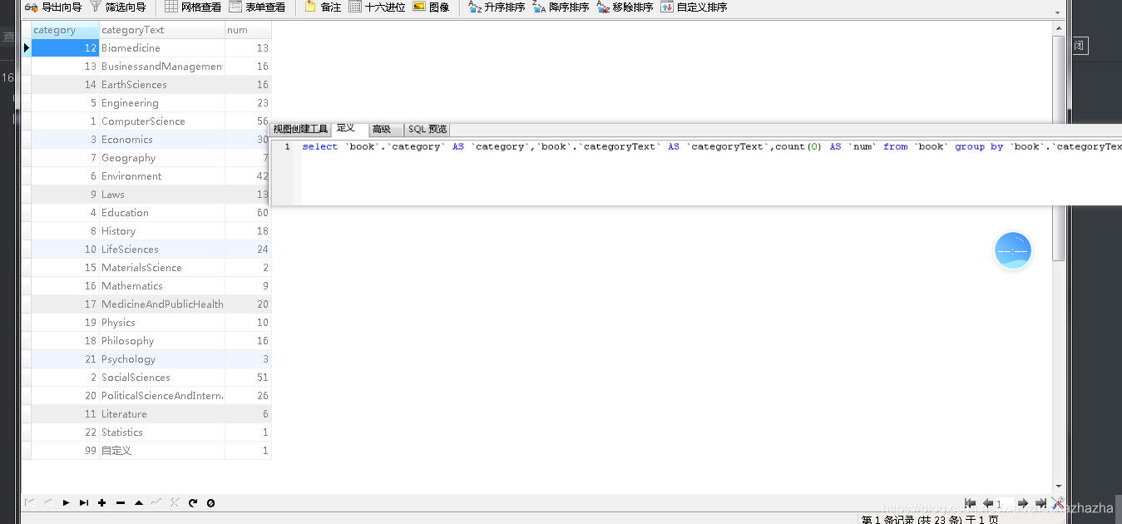The image size is (1122, 524).
Task: Switch to the Definition tab (定义)
Action: 346,128
